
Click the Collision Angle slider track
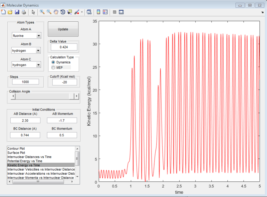coord(43,96)
